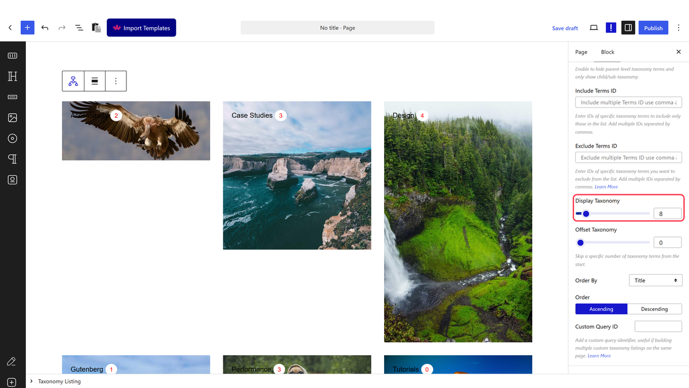Click Save draft

565,28
